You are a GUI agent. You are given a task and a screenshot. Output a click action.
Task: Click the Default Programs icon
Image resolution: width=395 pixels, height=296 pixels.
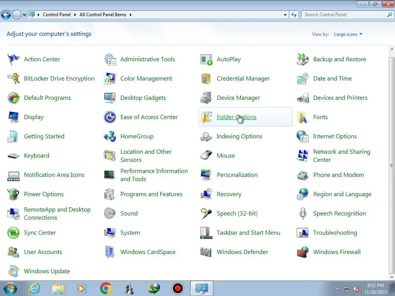(14, 98)
